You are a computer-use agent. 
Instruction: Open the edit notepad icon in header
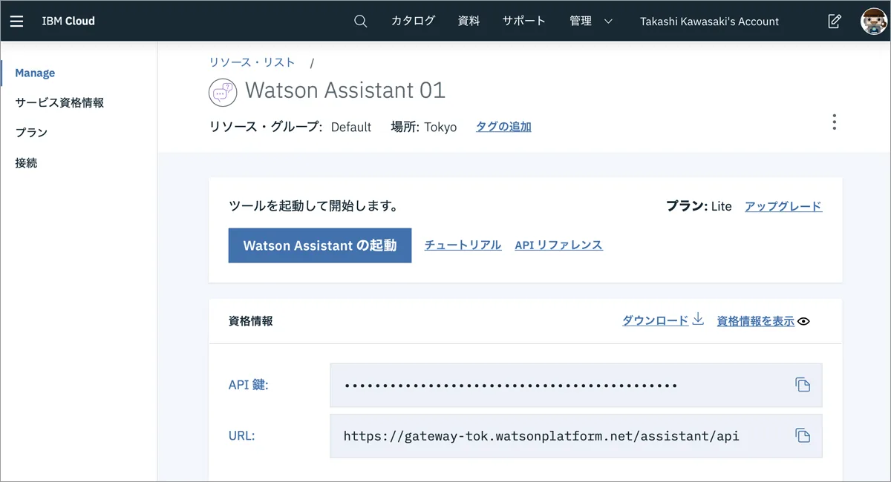(835, 22)
